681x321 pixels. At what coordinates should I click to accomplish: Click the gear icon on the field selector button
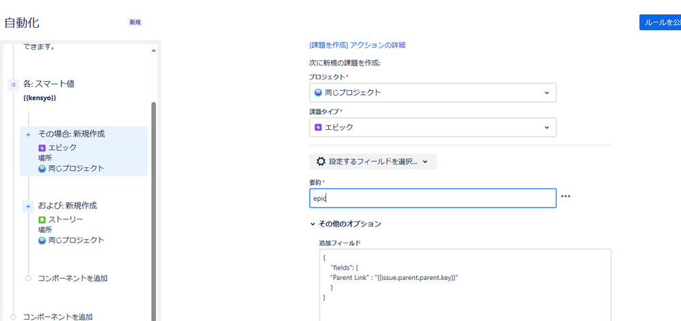click(x=321, y=161)
